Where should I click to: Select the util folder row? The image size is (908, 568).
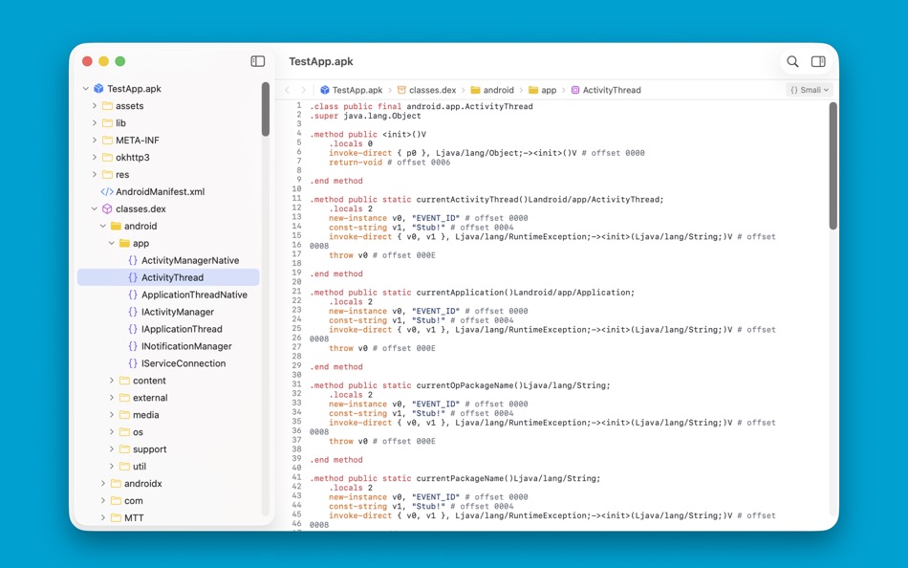point(168,466)
